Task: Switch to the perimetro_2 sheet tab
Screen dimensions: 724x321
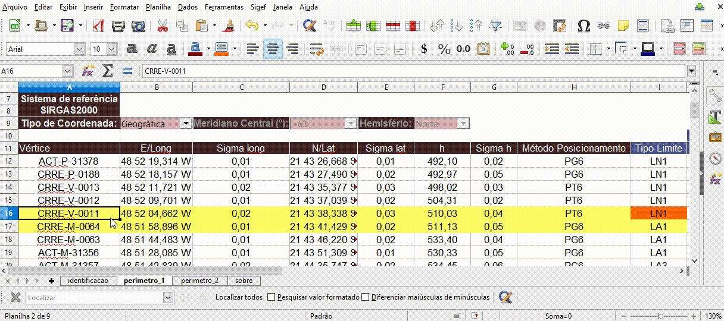Action: tap(199, 281)
